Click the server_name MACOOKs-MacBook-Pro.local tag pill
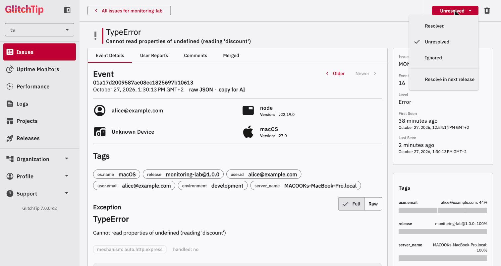The height and width of the screenshot is (266, 501). point(306,186)
